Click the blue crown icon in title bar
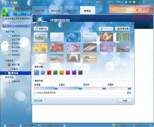 pos(126,2)
